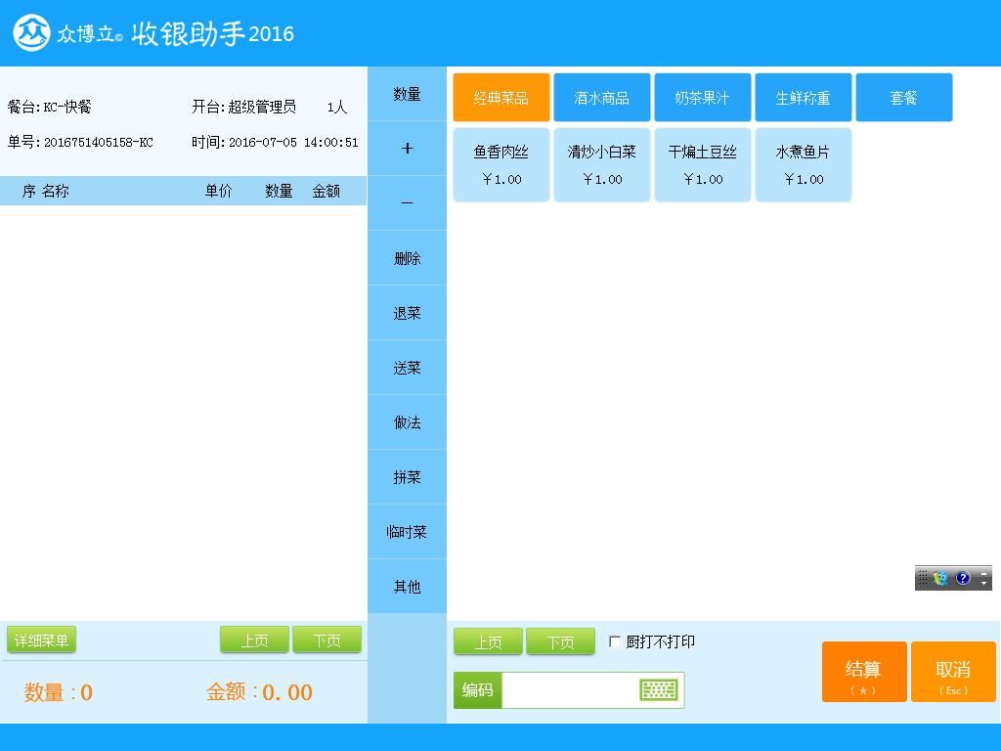Viewport: 1001px width, 751px height.
Task: Select the 生鲜称重 category tab
Action: 804,97
